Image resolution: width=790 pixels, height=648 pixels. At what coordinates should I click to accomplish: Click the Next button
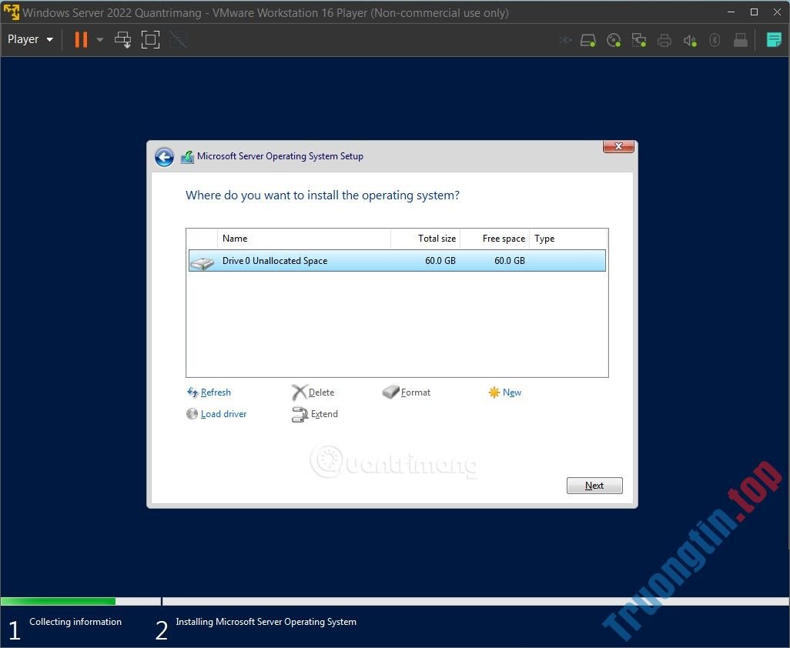(594, 485)
